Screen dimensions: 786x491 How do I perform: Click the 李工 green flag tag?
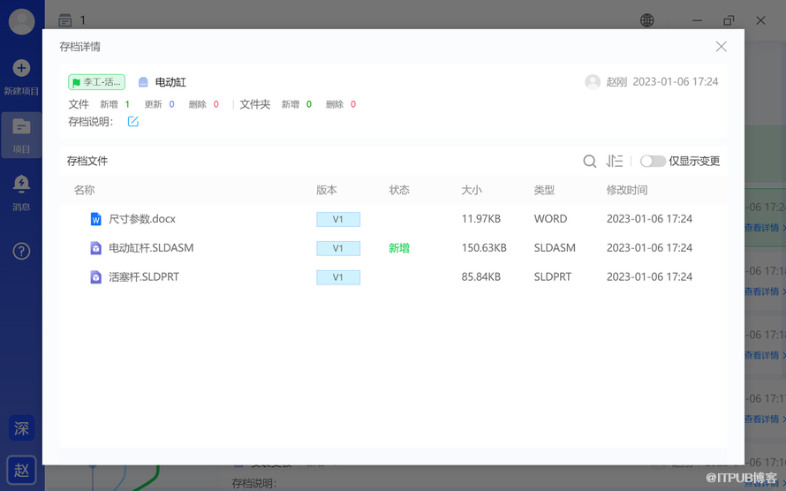point(96,82)
